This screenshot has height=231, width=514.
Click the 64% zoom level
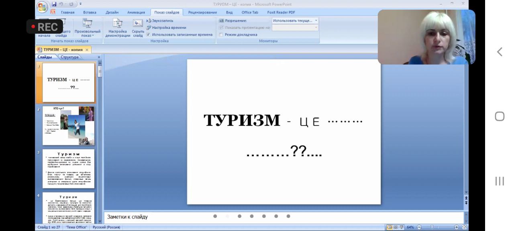(x=410, y=227)
